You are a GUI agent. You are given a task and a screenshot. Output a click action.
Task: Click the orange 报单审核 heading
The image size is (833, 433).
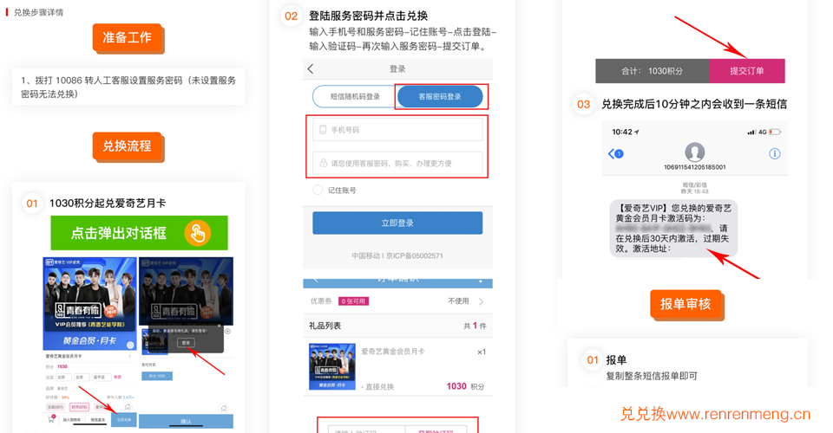685,304
